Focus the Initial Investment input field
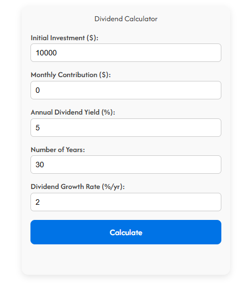 pos(126,53)
